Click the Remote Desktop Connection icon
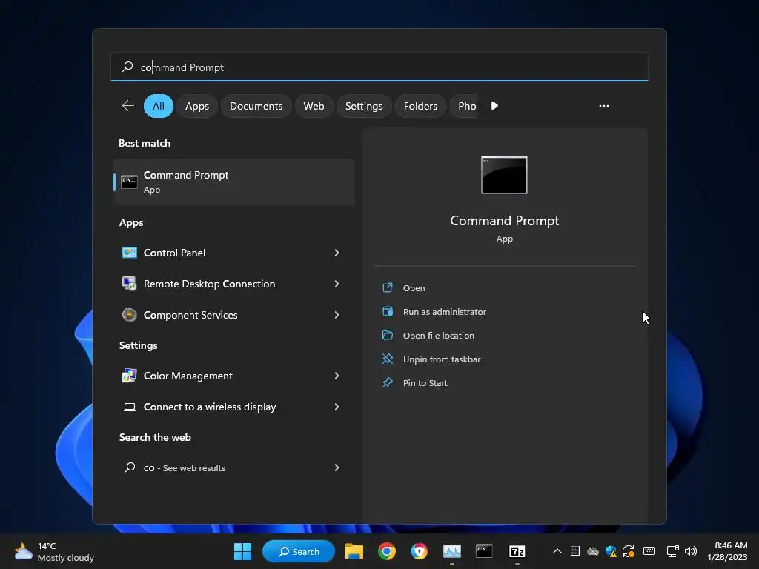This screenshot has height=569, width=759. coord(129,284)
